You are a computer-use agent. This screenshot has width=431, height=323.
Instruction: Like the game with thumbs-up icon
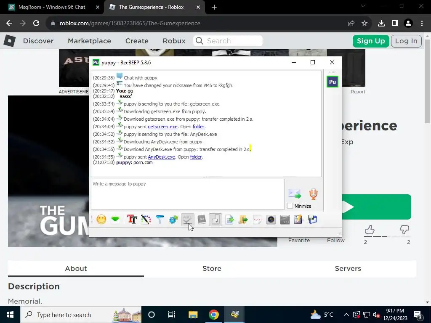click(x=370, y=230)
